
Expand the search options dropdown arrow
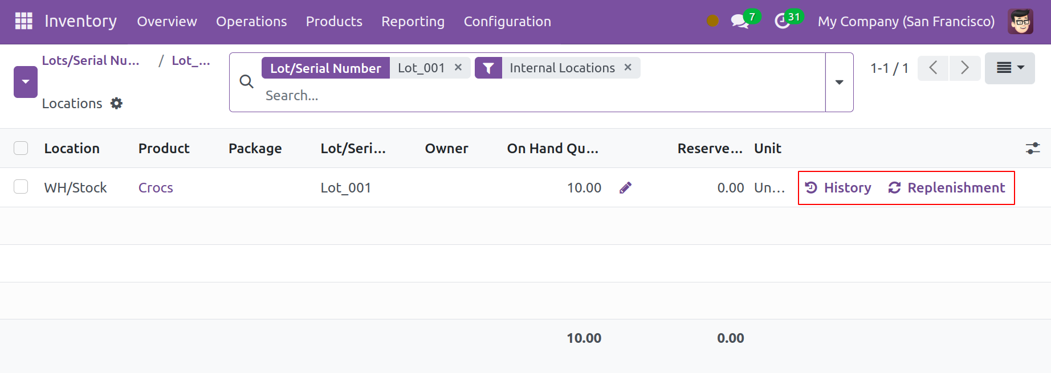coord(839,83)
